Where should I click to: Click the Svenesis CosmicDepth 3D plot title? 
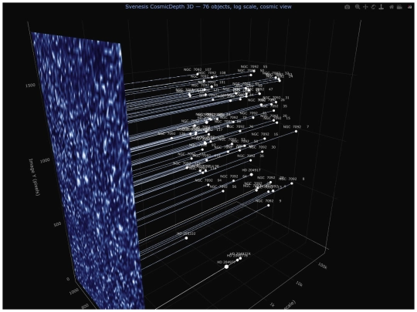208,7
